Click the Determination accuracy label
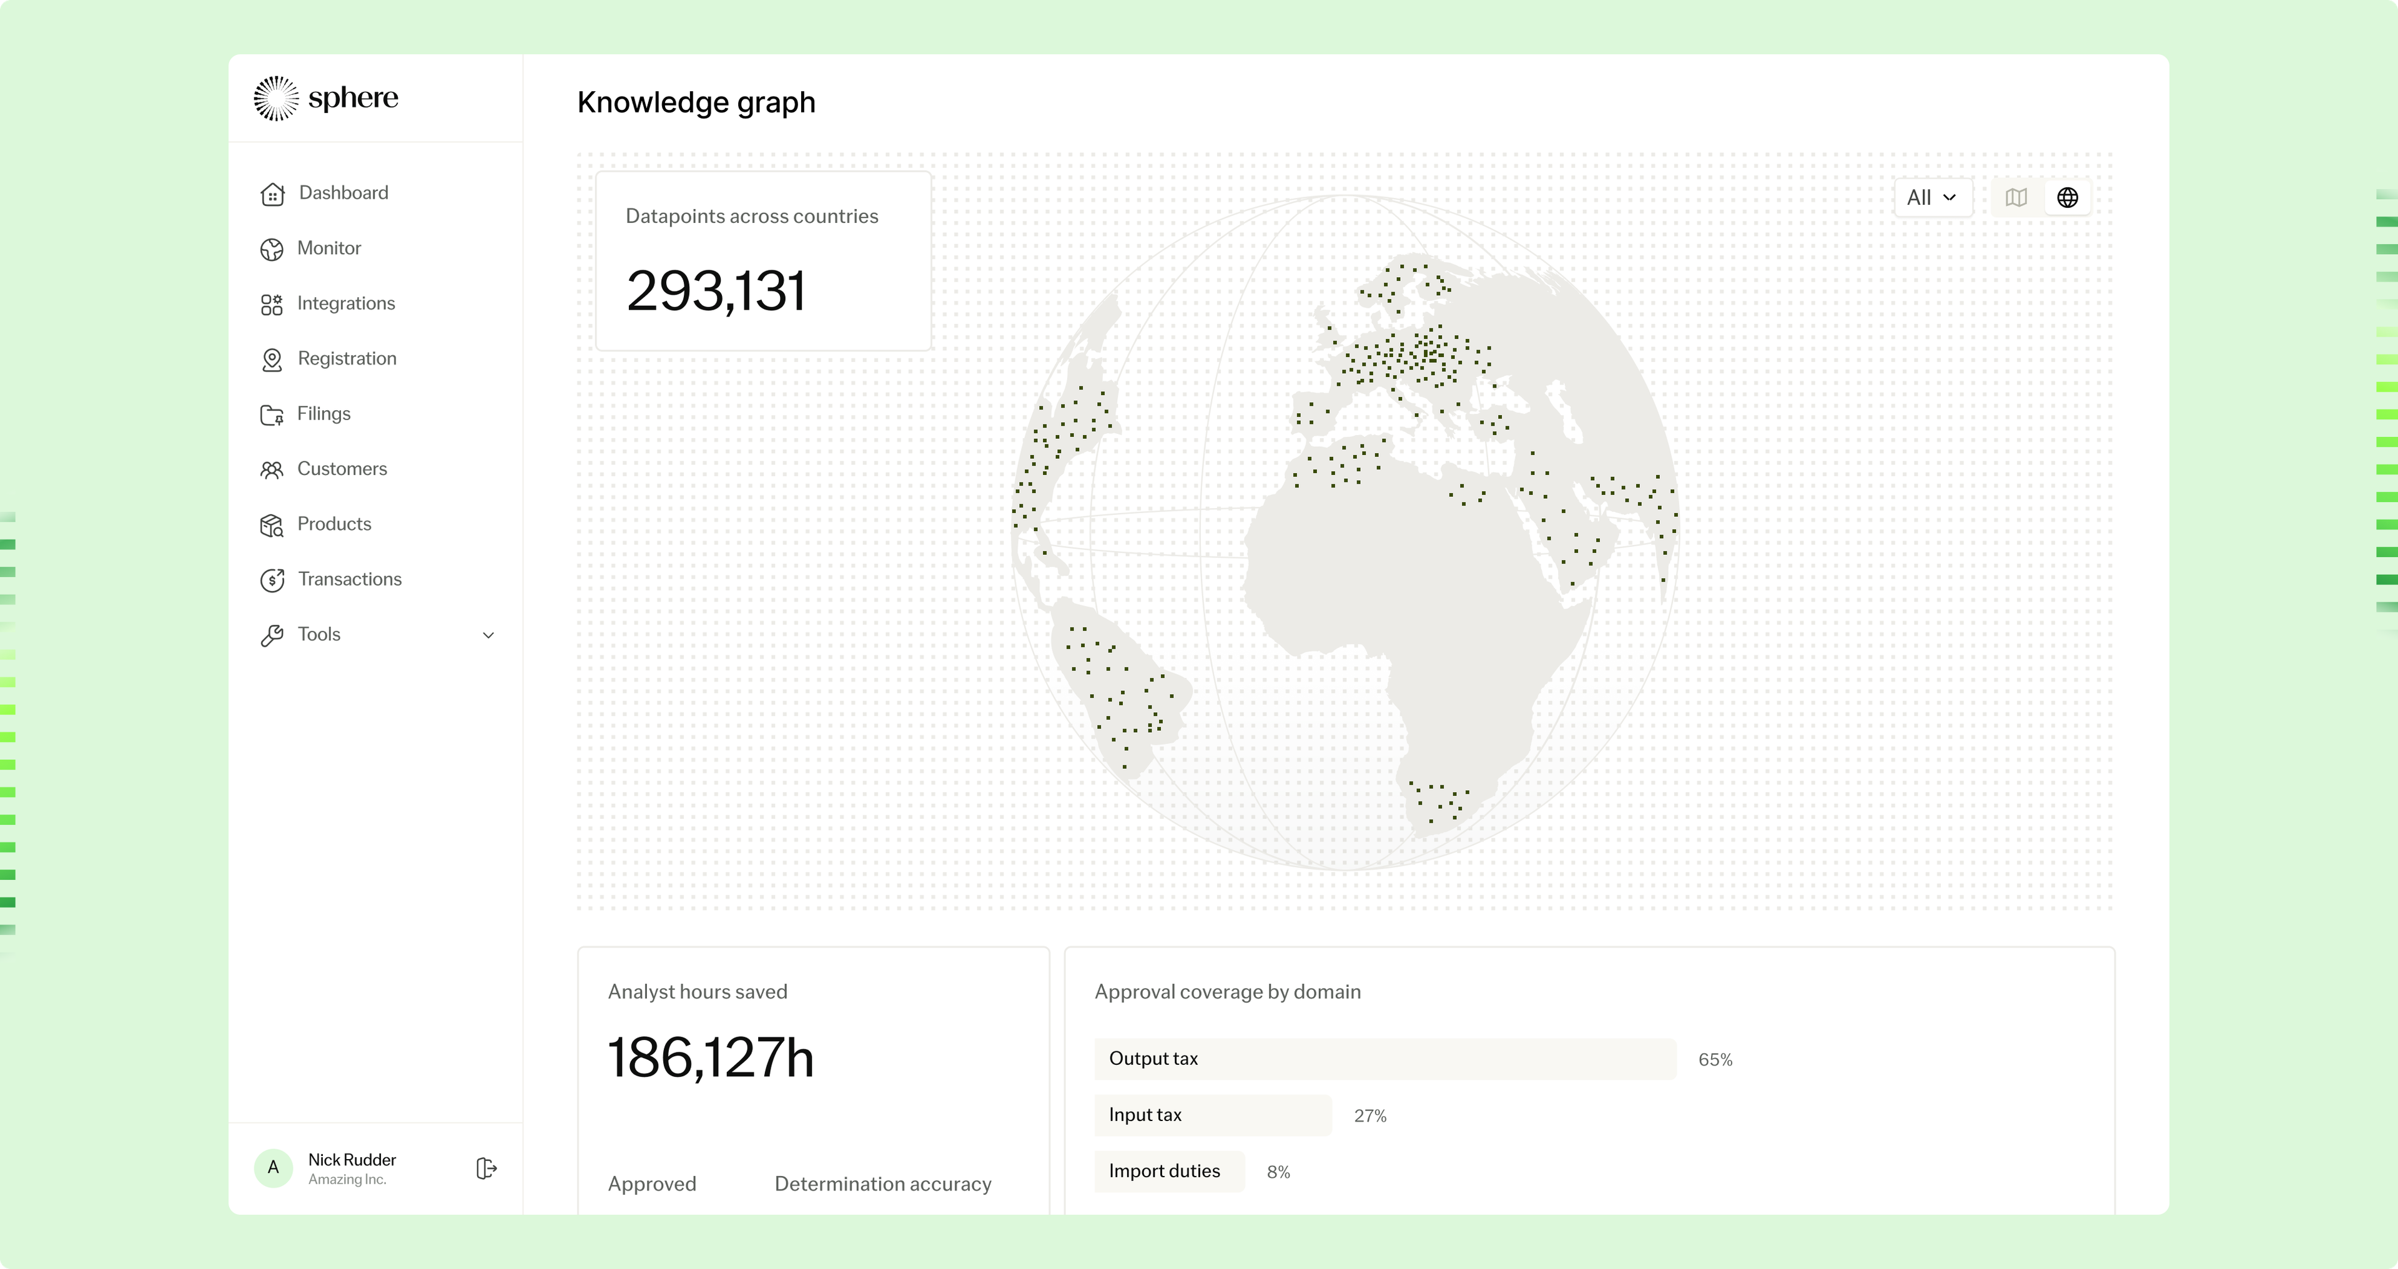 click(882, 1183)
